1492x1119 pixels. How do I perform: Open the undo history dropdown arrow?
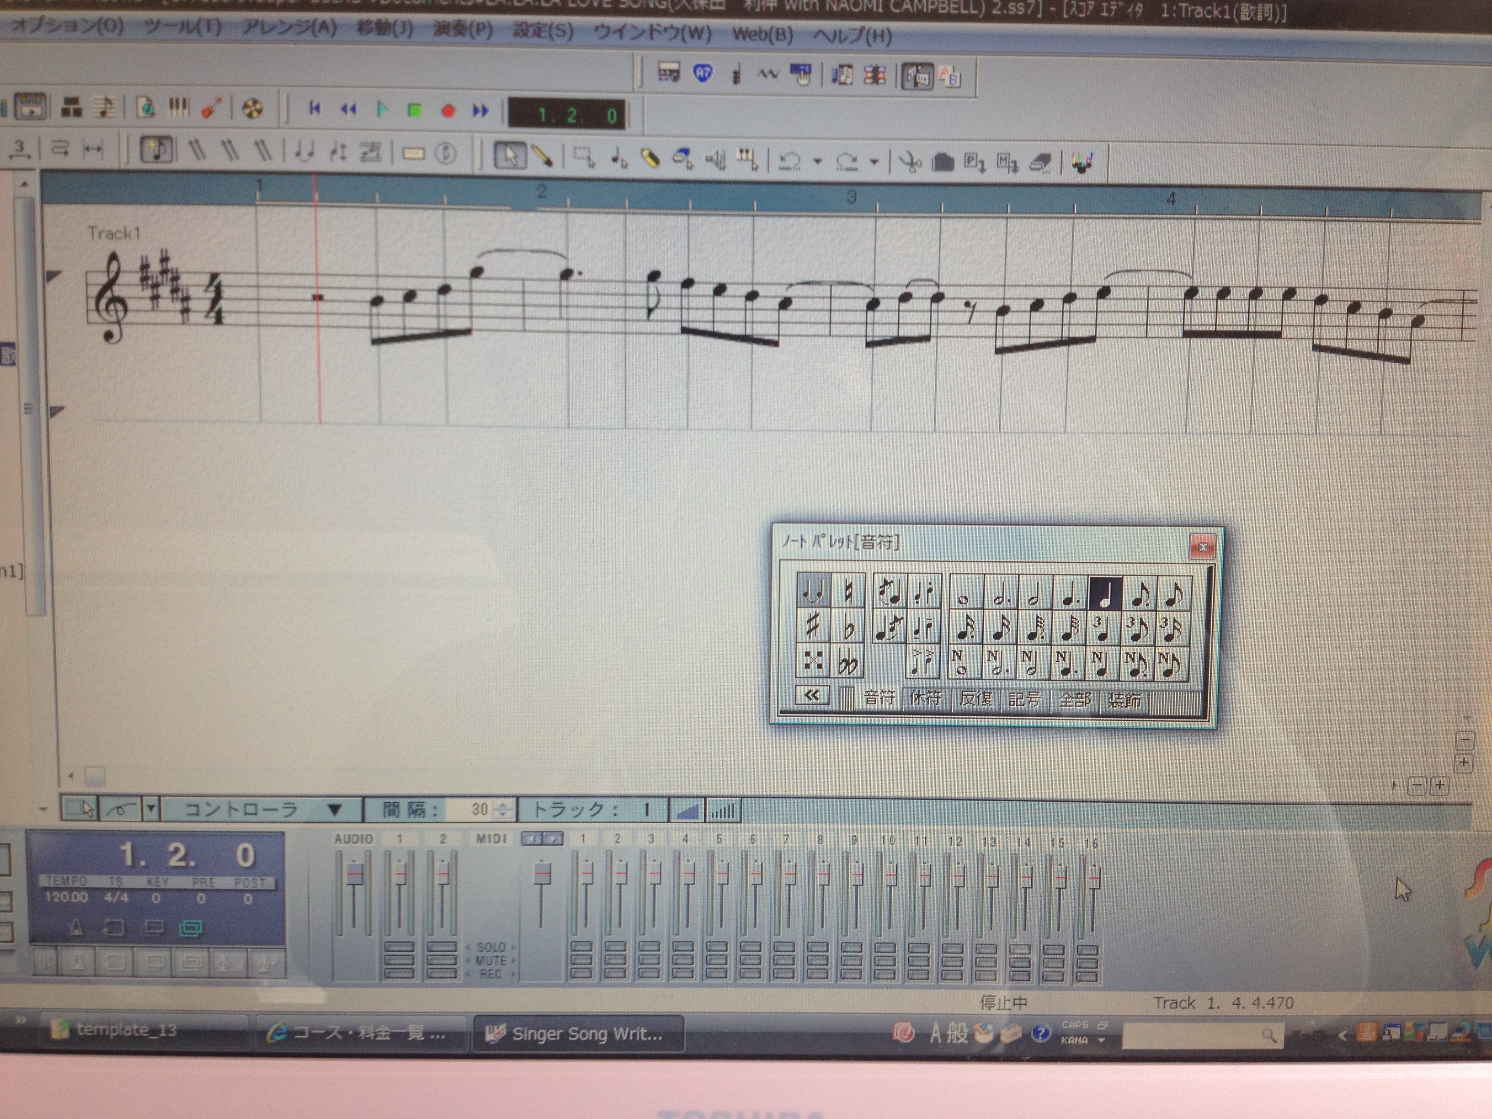[x=817, y=162]
